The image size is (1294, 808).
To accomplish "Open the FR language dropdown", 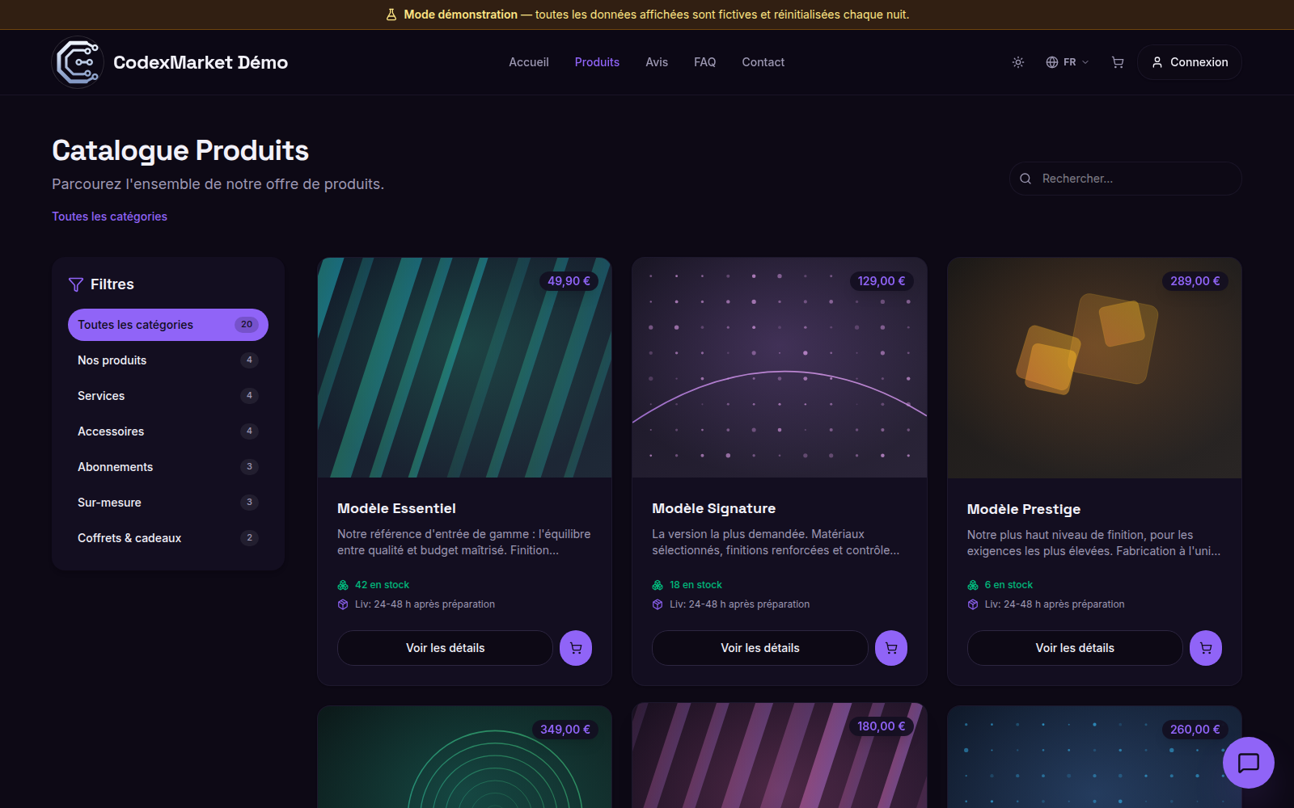I will pyautogui.click(x=1068, y=62).
